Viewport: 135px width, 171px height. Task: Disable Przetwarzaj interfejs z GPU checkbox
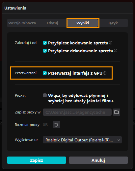coord(45,73)
